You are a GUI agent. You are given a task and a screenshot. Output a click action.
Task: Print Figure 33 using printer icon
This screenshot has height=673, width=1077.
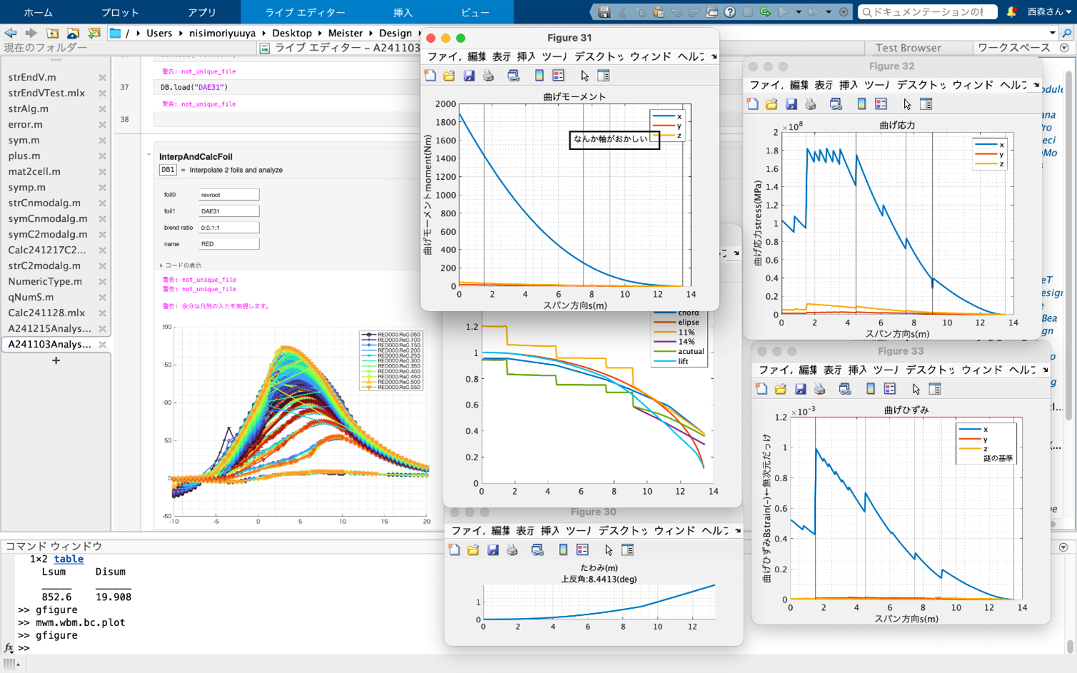tap(820, 389)
